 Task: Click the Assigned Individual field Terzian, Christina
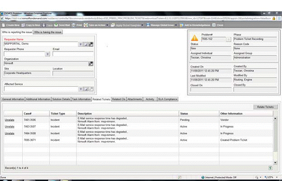211,58
